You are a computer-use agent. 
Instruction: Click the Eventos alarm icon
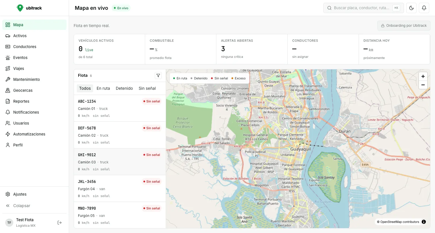point(8,58)
